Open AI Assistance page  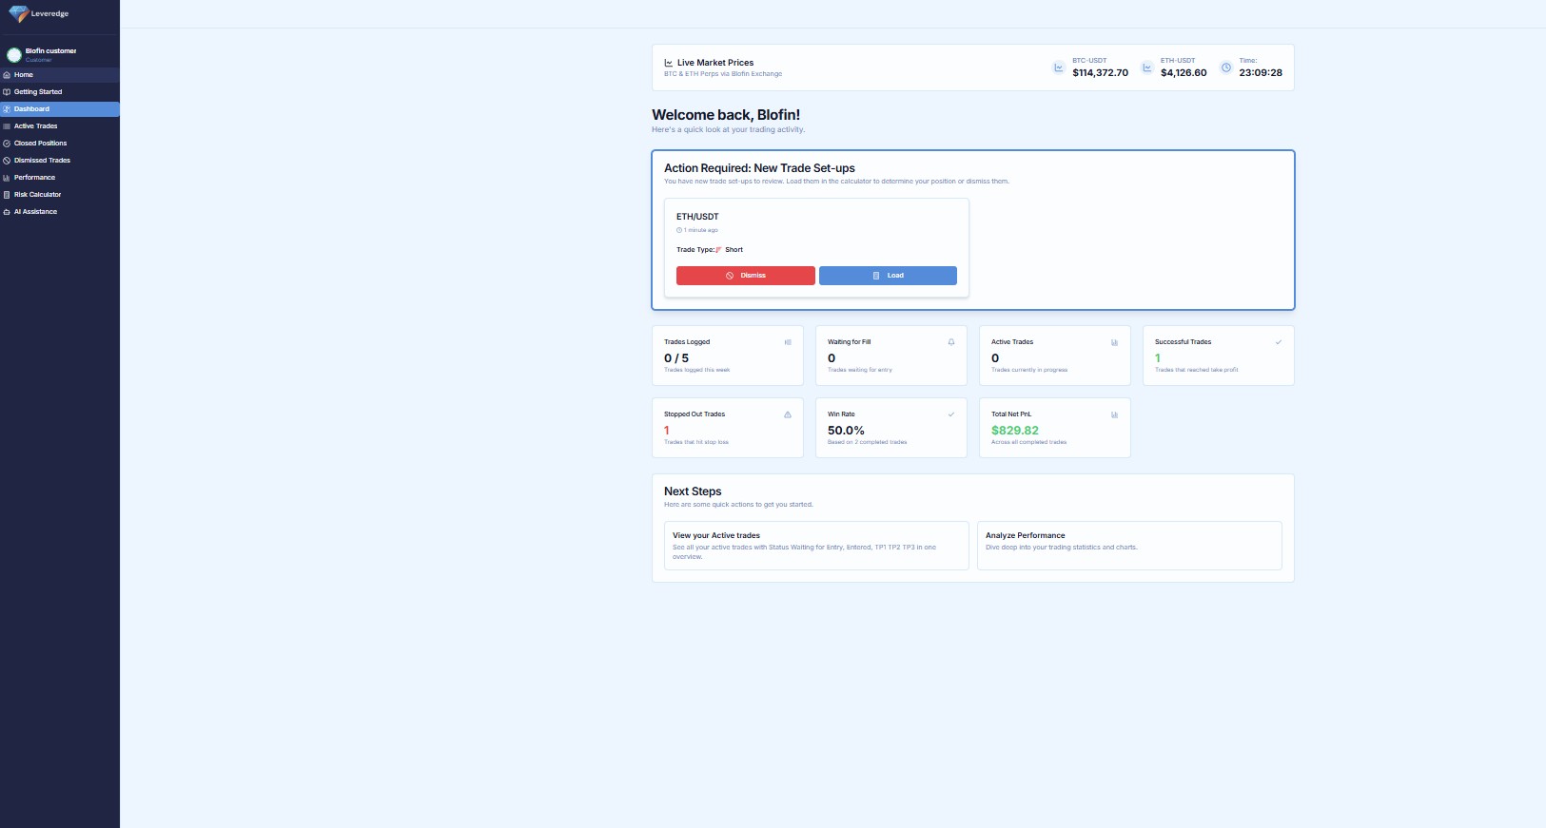click(x=60, y=212)
